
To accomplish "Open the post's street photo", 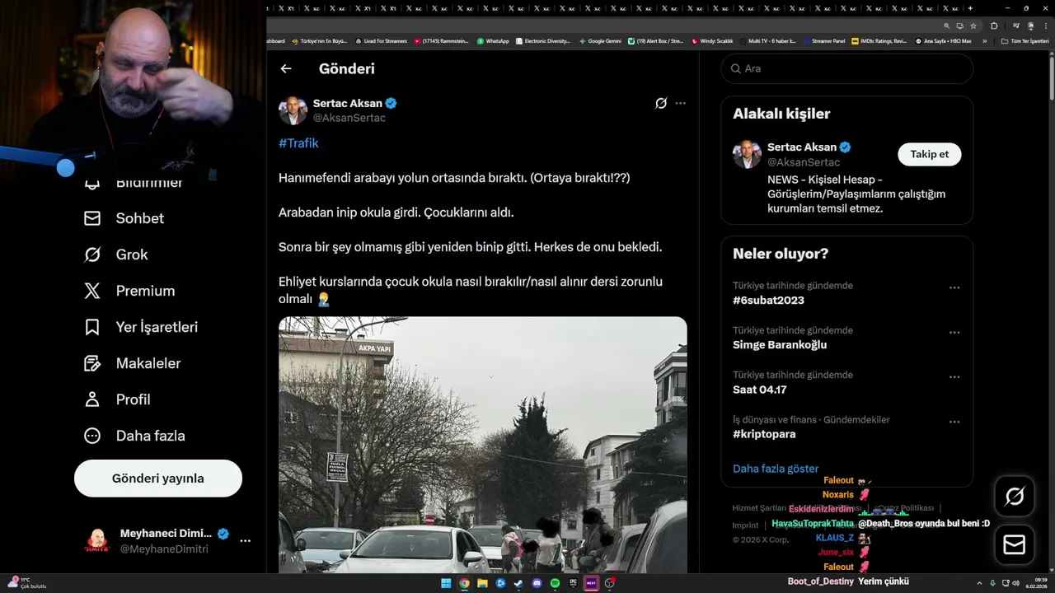I will tap(482, 445).
